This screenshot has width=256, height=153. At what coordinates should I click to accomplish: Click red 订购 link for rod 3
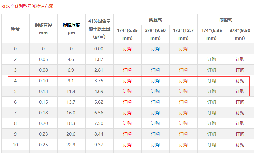pos(127,70)
